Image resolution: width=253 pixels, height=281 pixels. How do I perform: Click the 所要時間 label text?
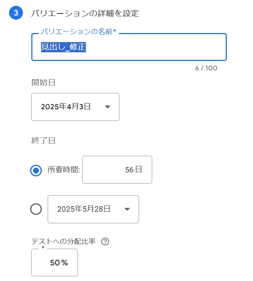point(64,170)
